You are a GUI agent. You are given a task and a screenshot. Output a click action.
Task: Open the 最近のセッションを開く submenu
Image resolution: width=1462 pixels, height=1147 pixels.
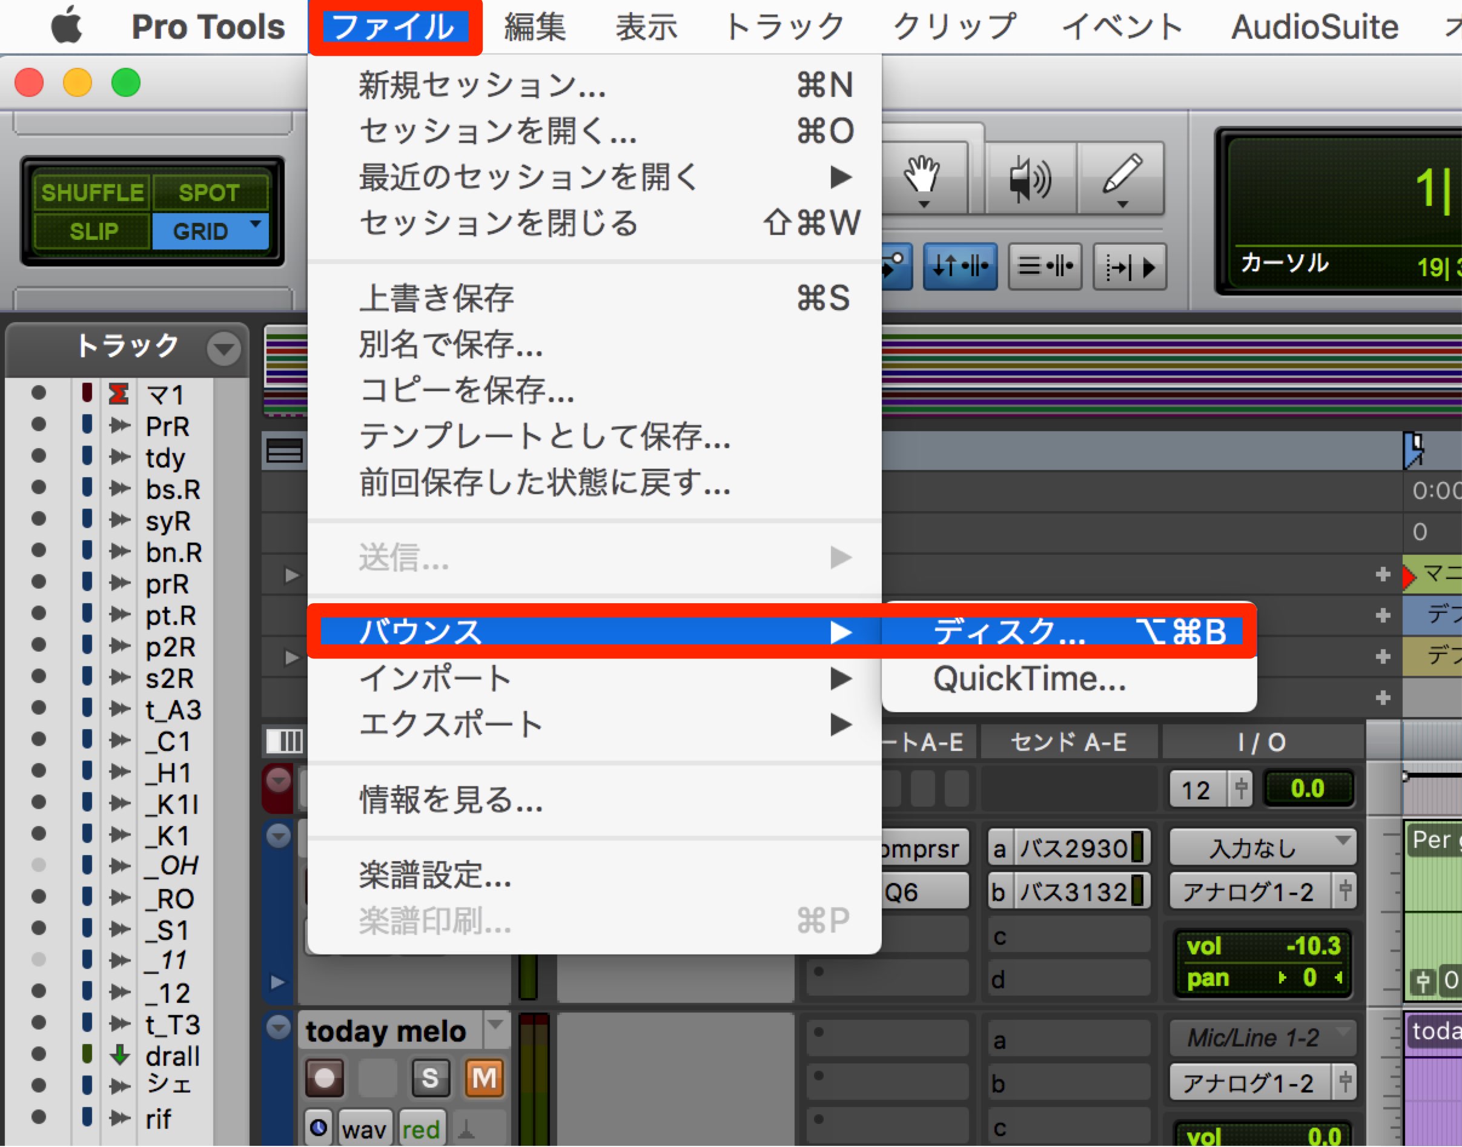coord(594,177)
